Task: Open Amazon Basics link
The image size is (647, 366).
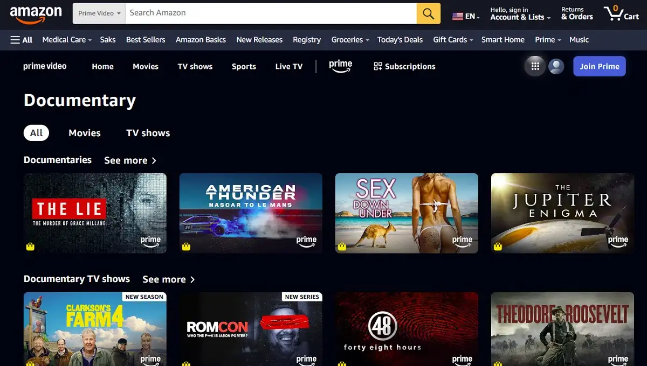Action: tap(201, 40)
